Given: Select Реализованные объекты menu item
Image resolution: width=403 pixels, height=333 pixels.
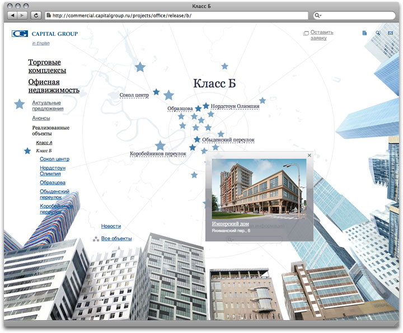Looking at the screenshot, I should pyautogui.click(x=50, y=130).
